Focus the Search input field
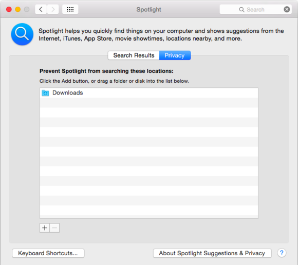Screen dimensions: 298x265 coord(256,9)
